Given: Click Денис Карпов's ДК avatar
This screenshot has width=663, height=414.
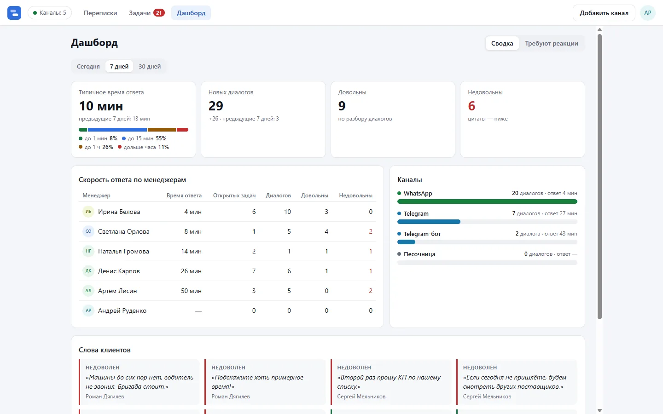Looking at the screenshot, I should coord(88,271).
